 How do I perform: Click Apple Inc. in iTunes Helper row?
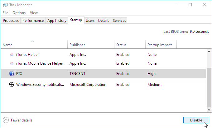coord(78,55)
